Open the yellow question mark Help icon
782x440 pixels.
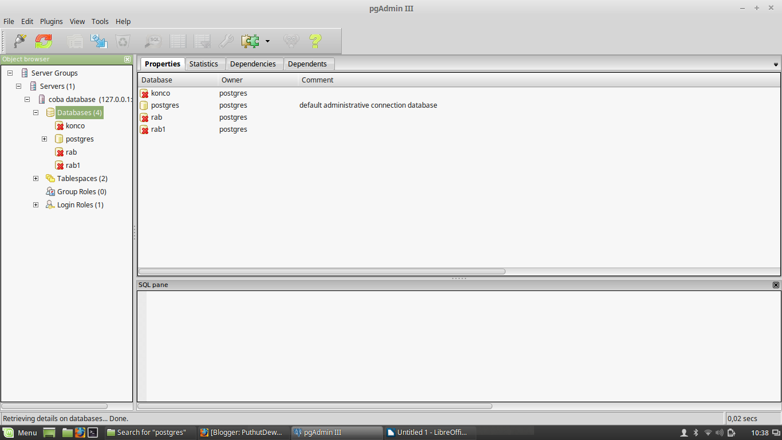(315, 41)
